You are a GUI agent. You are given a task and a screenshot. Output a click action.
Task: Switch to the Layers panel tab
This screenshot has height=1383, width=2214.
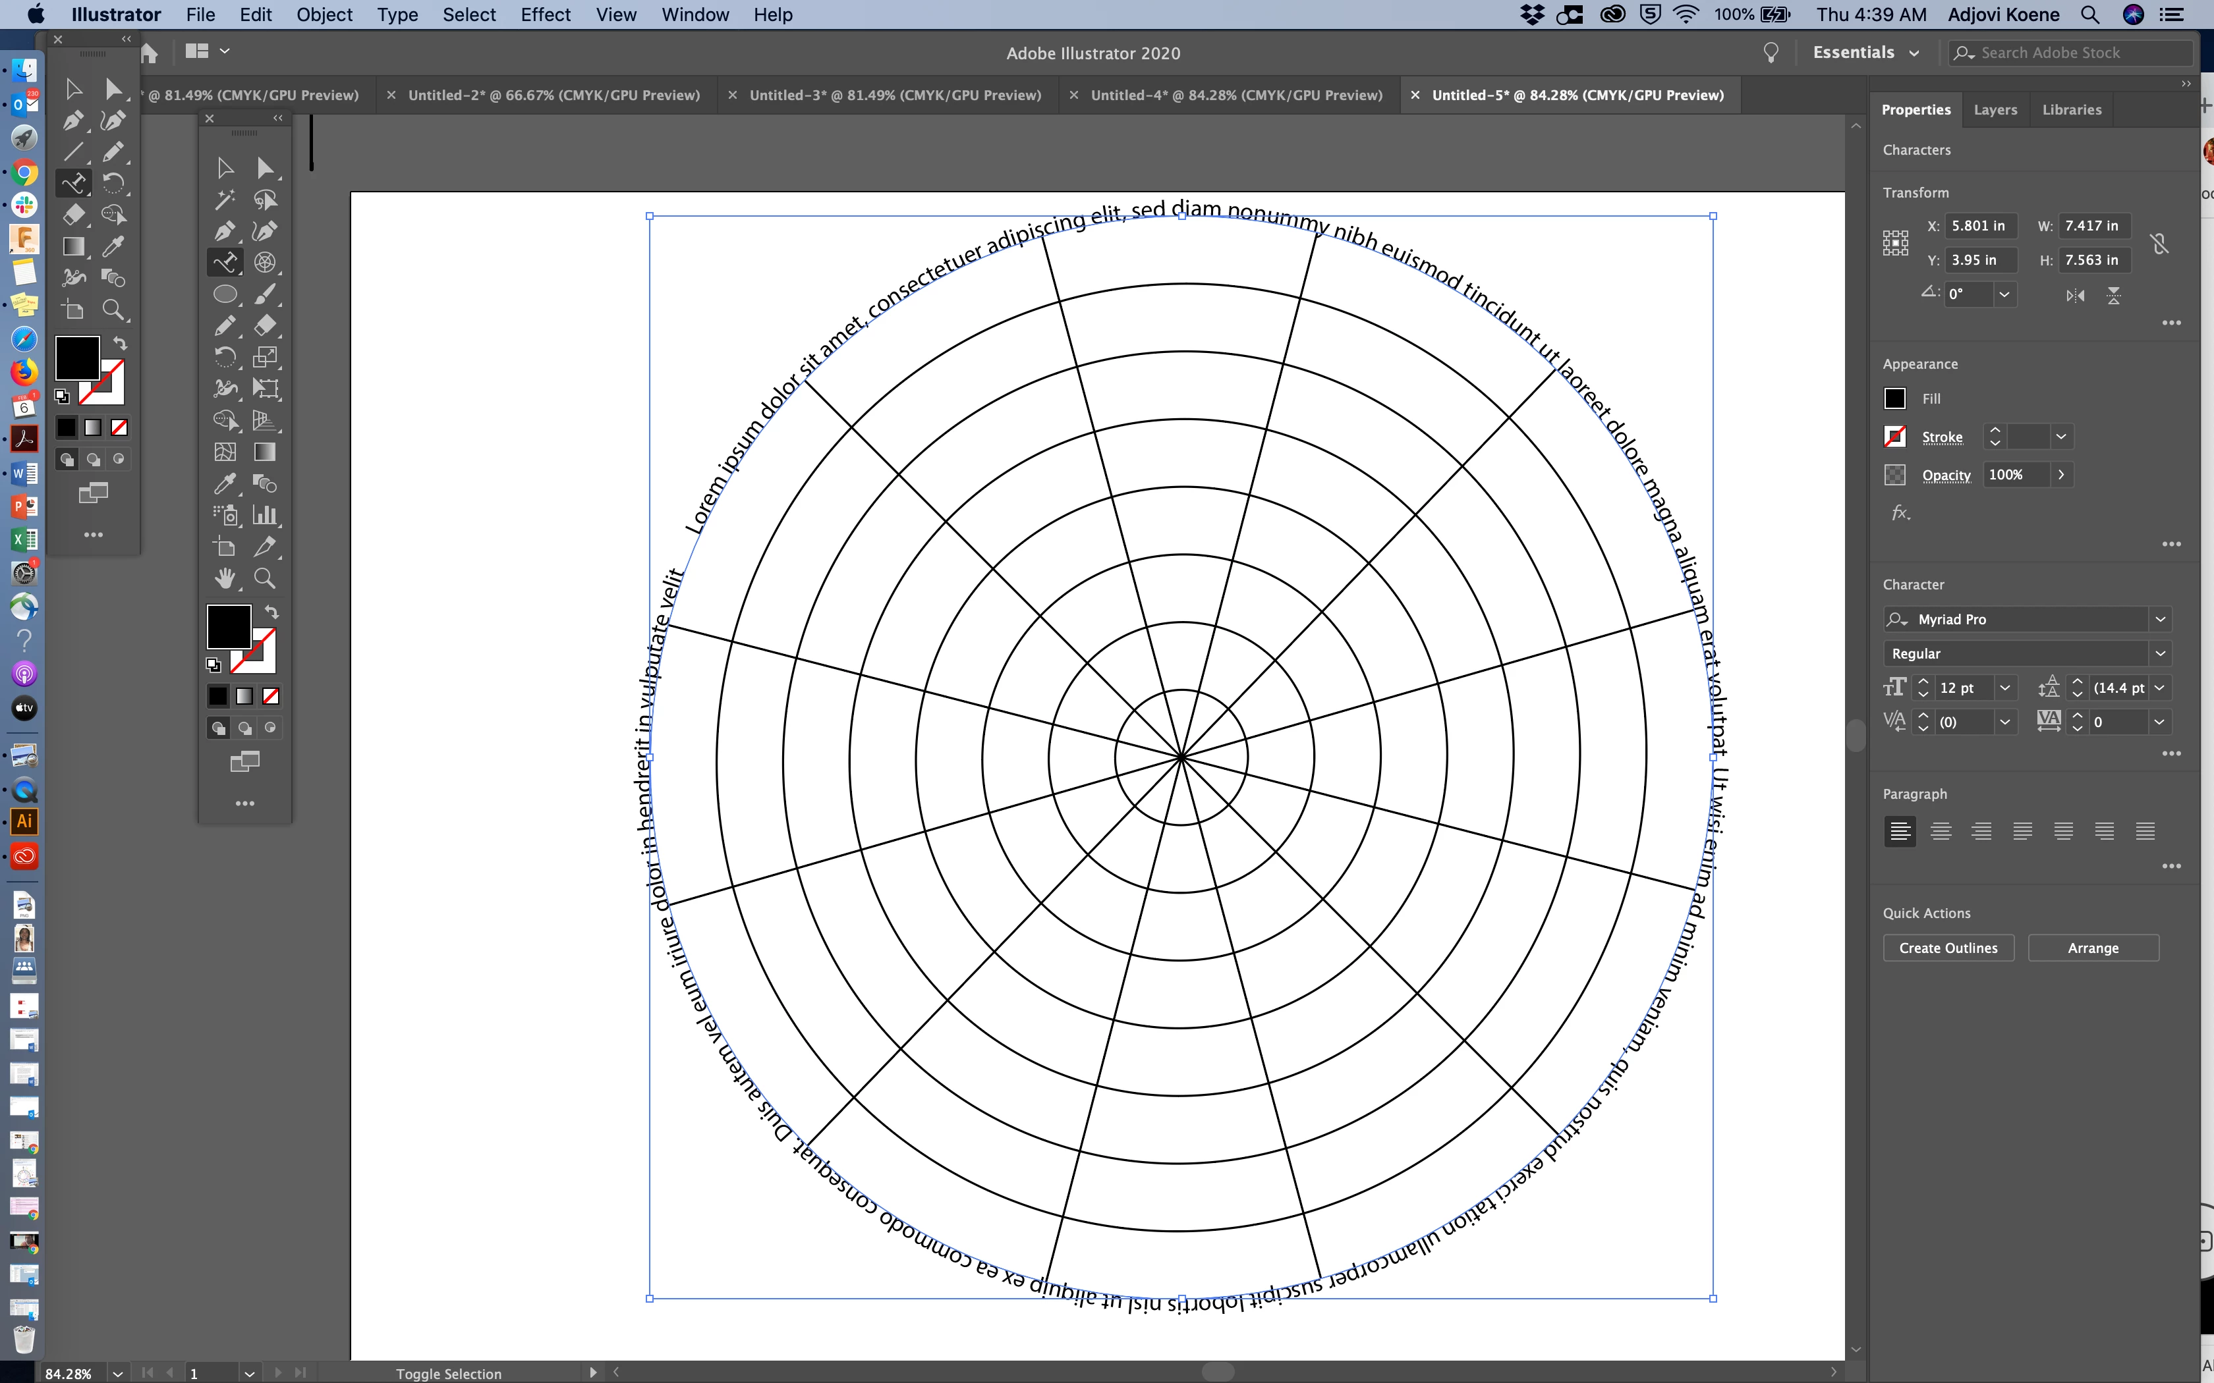1995,110
